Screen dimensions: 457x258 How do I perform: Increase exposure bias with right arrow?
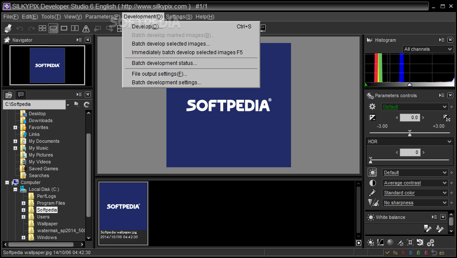tap(423, 118)
